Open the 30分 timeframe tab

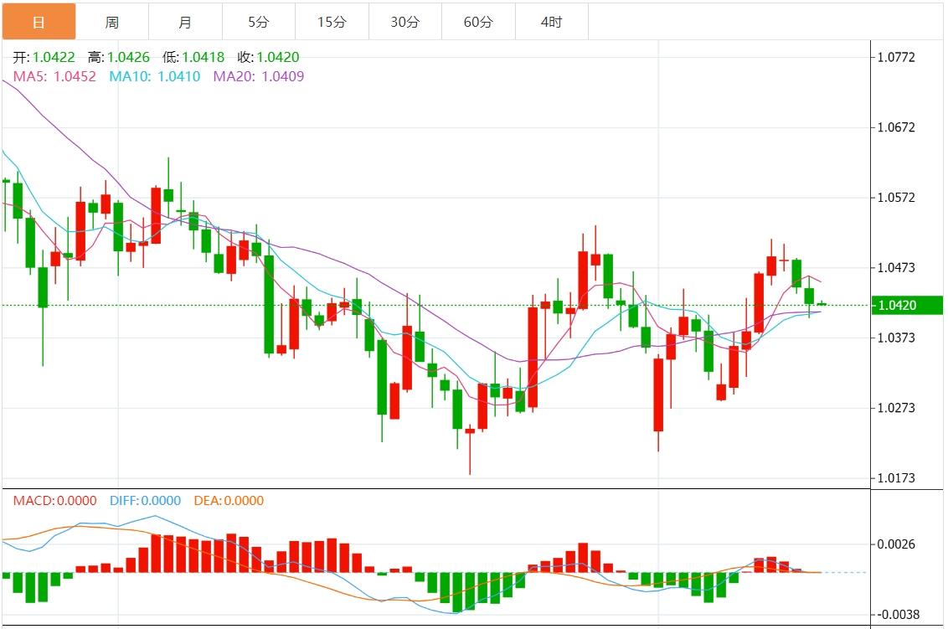[x=405, y=23]
